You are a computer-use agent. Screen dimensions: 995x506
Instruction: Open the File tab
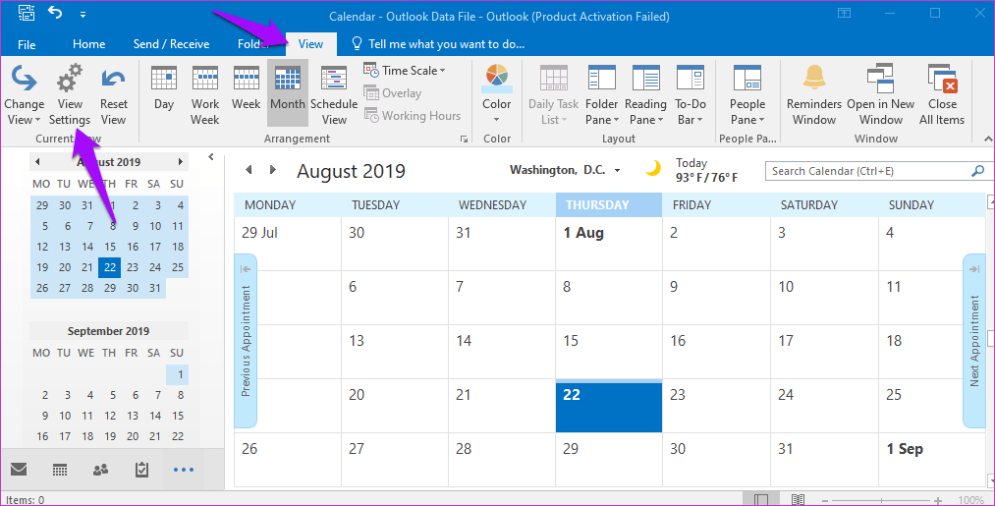coord(27,44)
